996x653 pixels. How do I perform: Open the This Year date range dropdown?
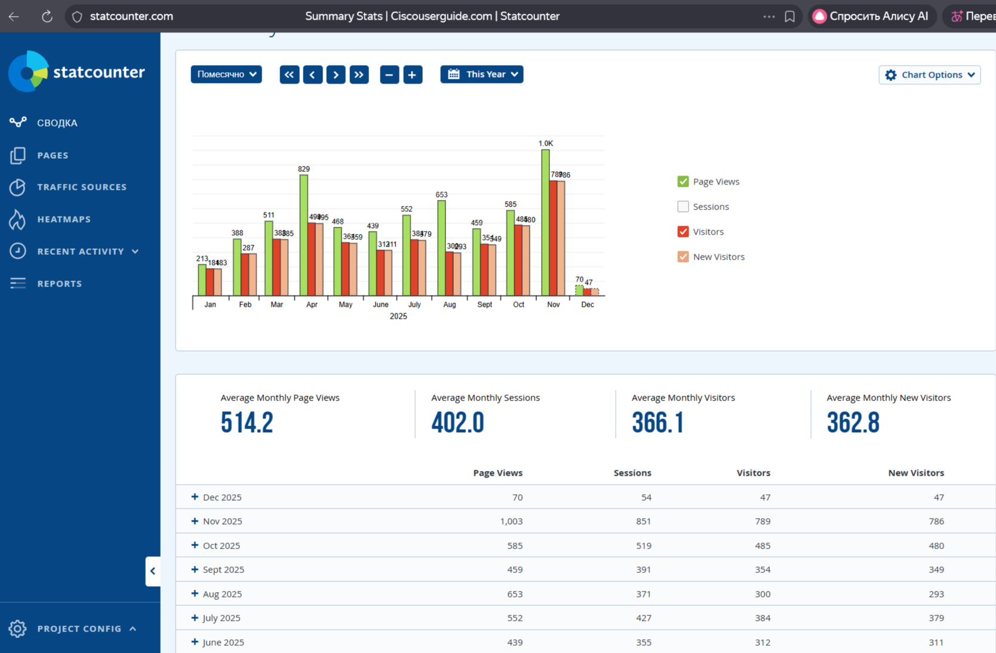point(482,74)
